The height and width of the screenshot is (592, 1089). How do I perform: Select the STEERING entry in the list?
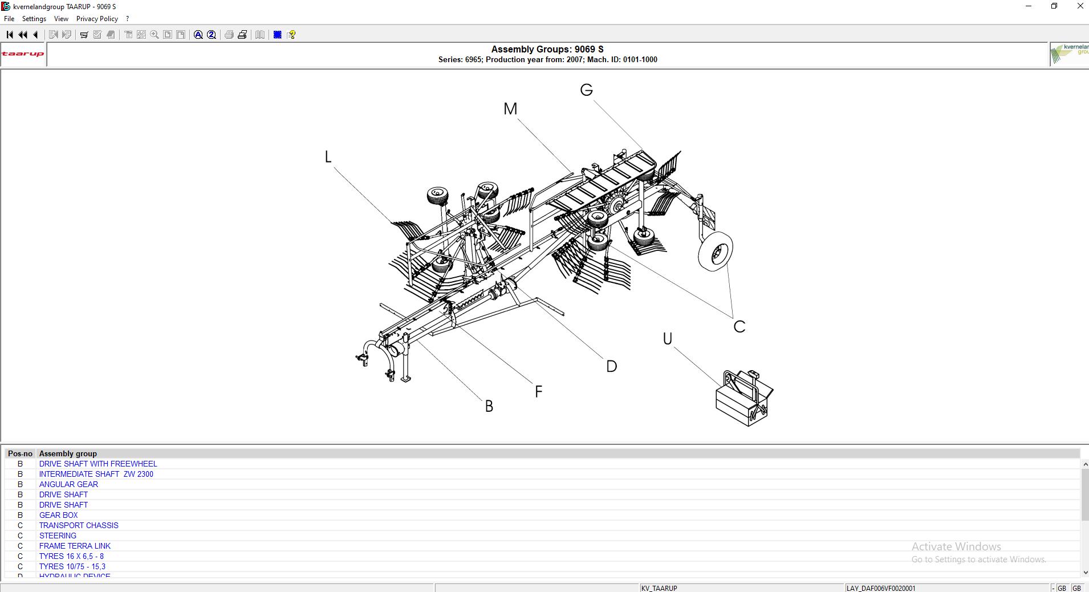58,536
